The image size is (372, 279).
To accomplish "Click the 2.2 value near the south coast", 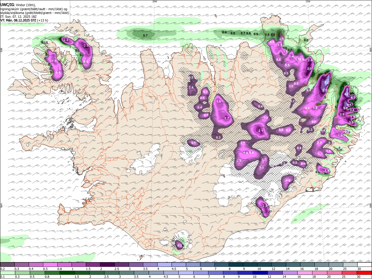I will [x=264, y=206].
